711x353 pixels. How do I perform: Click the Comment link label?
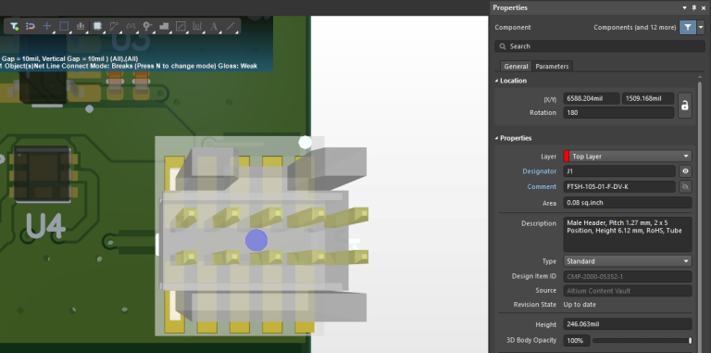point(542,186)
